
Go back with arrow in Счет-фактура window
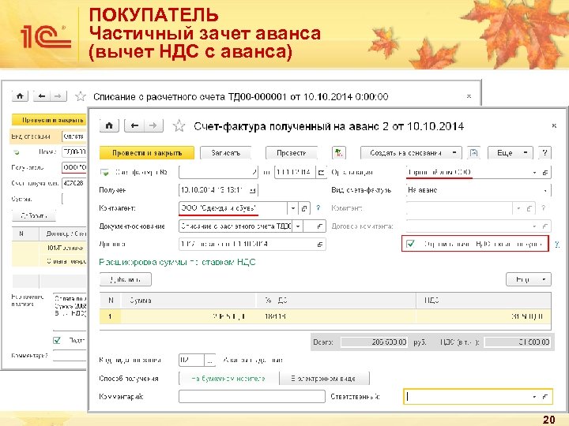pos(134,125)
